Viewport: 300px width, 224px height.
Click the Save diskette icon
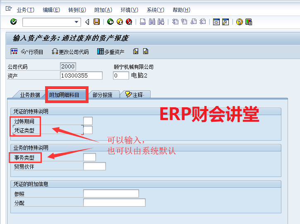tap(96, 22)
